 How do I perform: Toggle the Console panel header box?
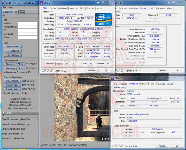3,113
